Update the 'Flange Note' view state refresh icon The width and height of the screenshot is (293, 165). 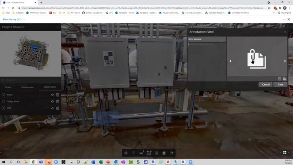coord(53,101)
